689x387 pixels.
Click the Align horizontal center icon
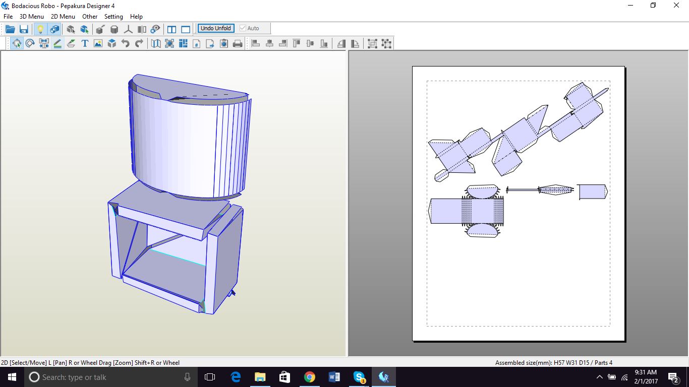(269, 43)
